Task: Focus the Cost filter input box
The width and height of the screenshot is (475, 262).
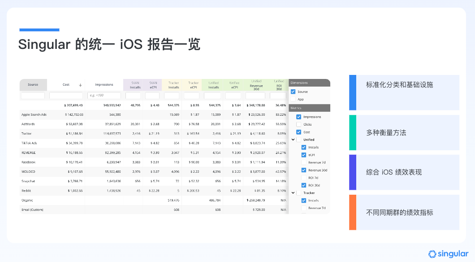Action: click(66, 95)
